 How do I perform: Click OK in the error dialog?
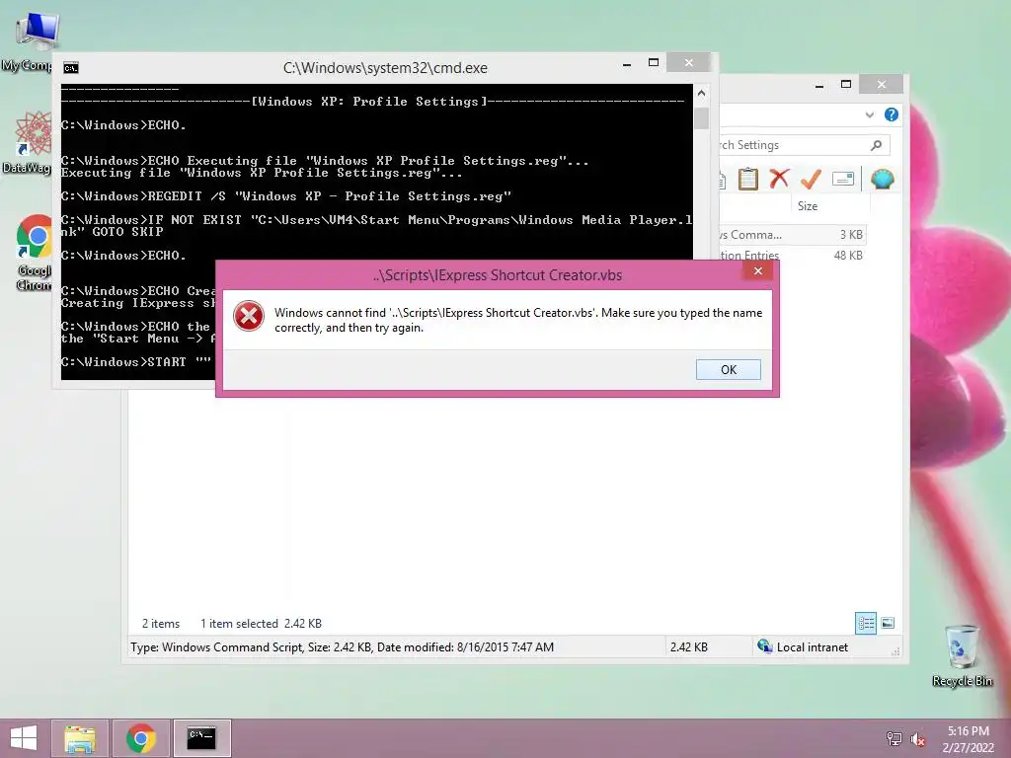pos(728,369)
